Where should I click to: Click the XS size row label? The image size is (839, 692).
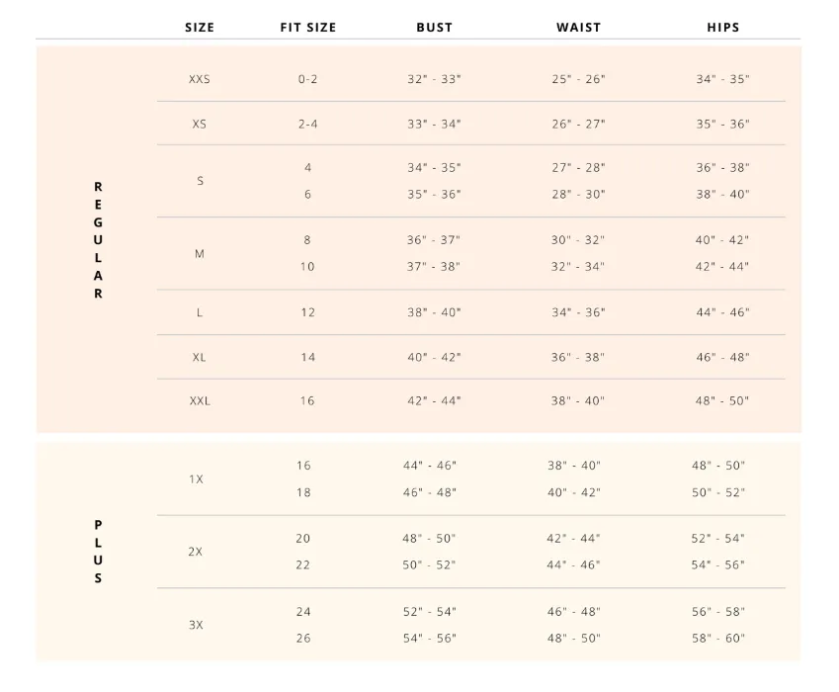200,125
